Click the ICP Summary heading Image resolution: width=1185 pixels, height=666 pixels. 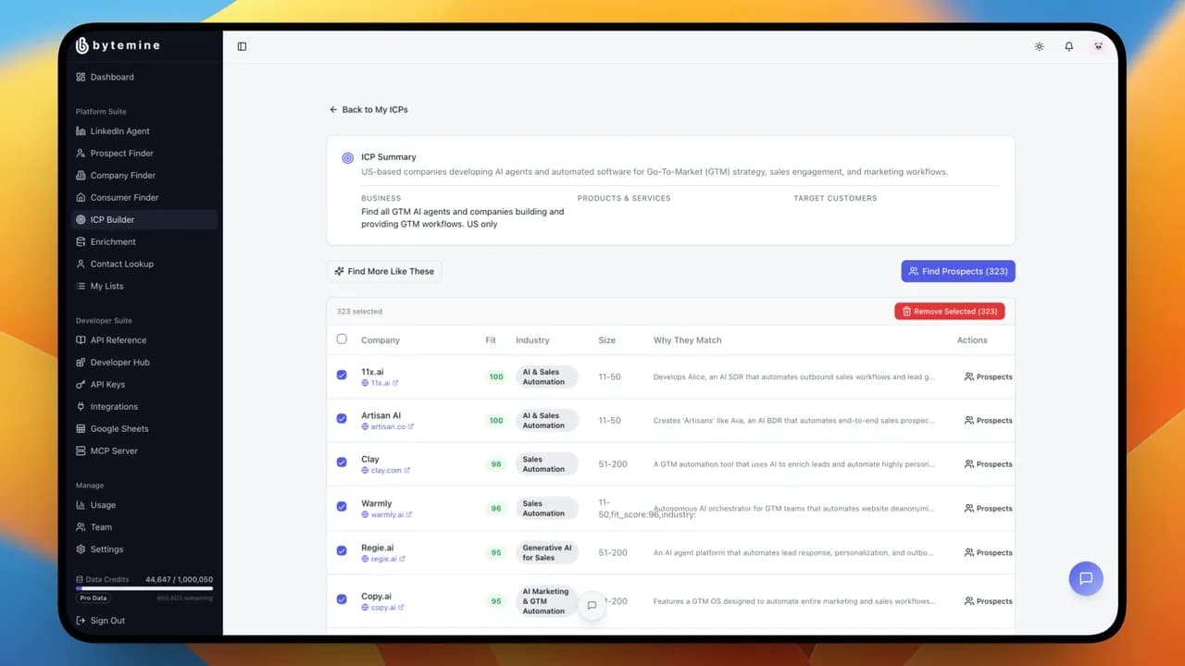tap(389, 157)
